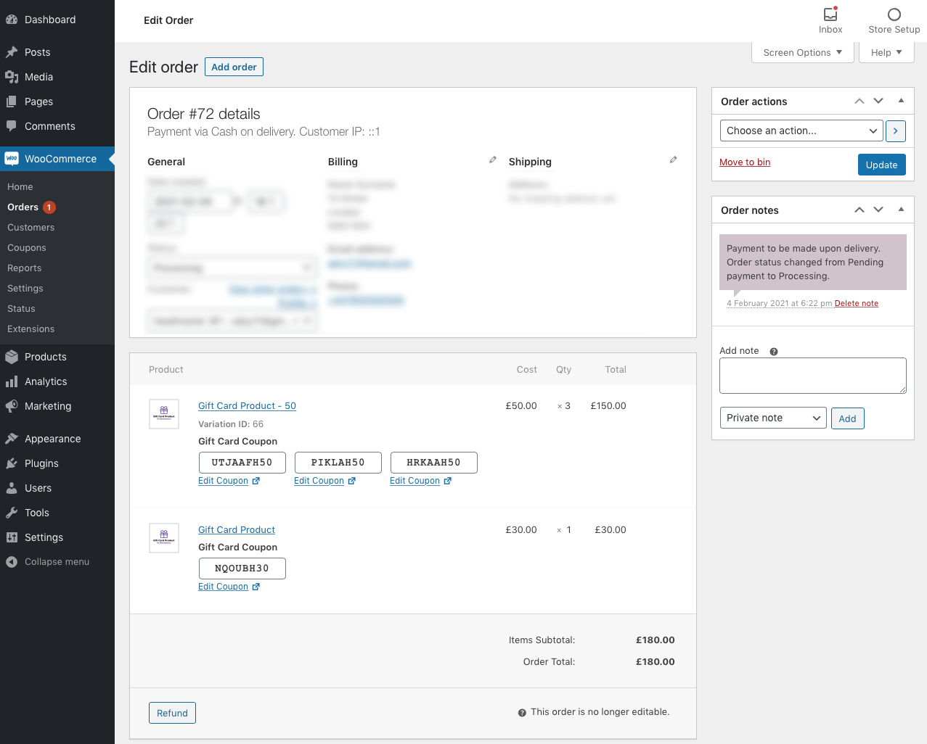Click the WooCommerce logo icon in the sidebar
The height and width of the screenshot is (744, 927).
(12, 159)
